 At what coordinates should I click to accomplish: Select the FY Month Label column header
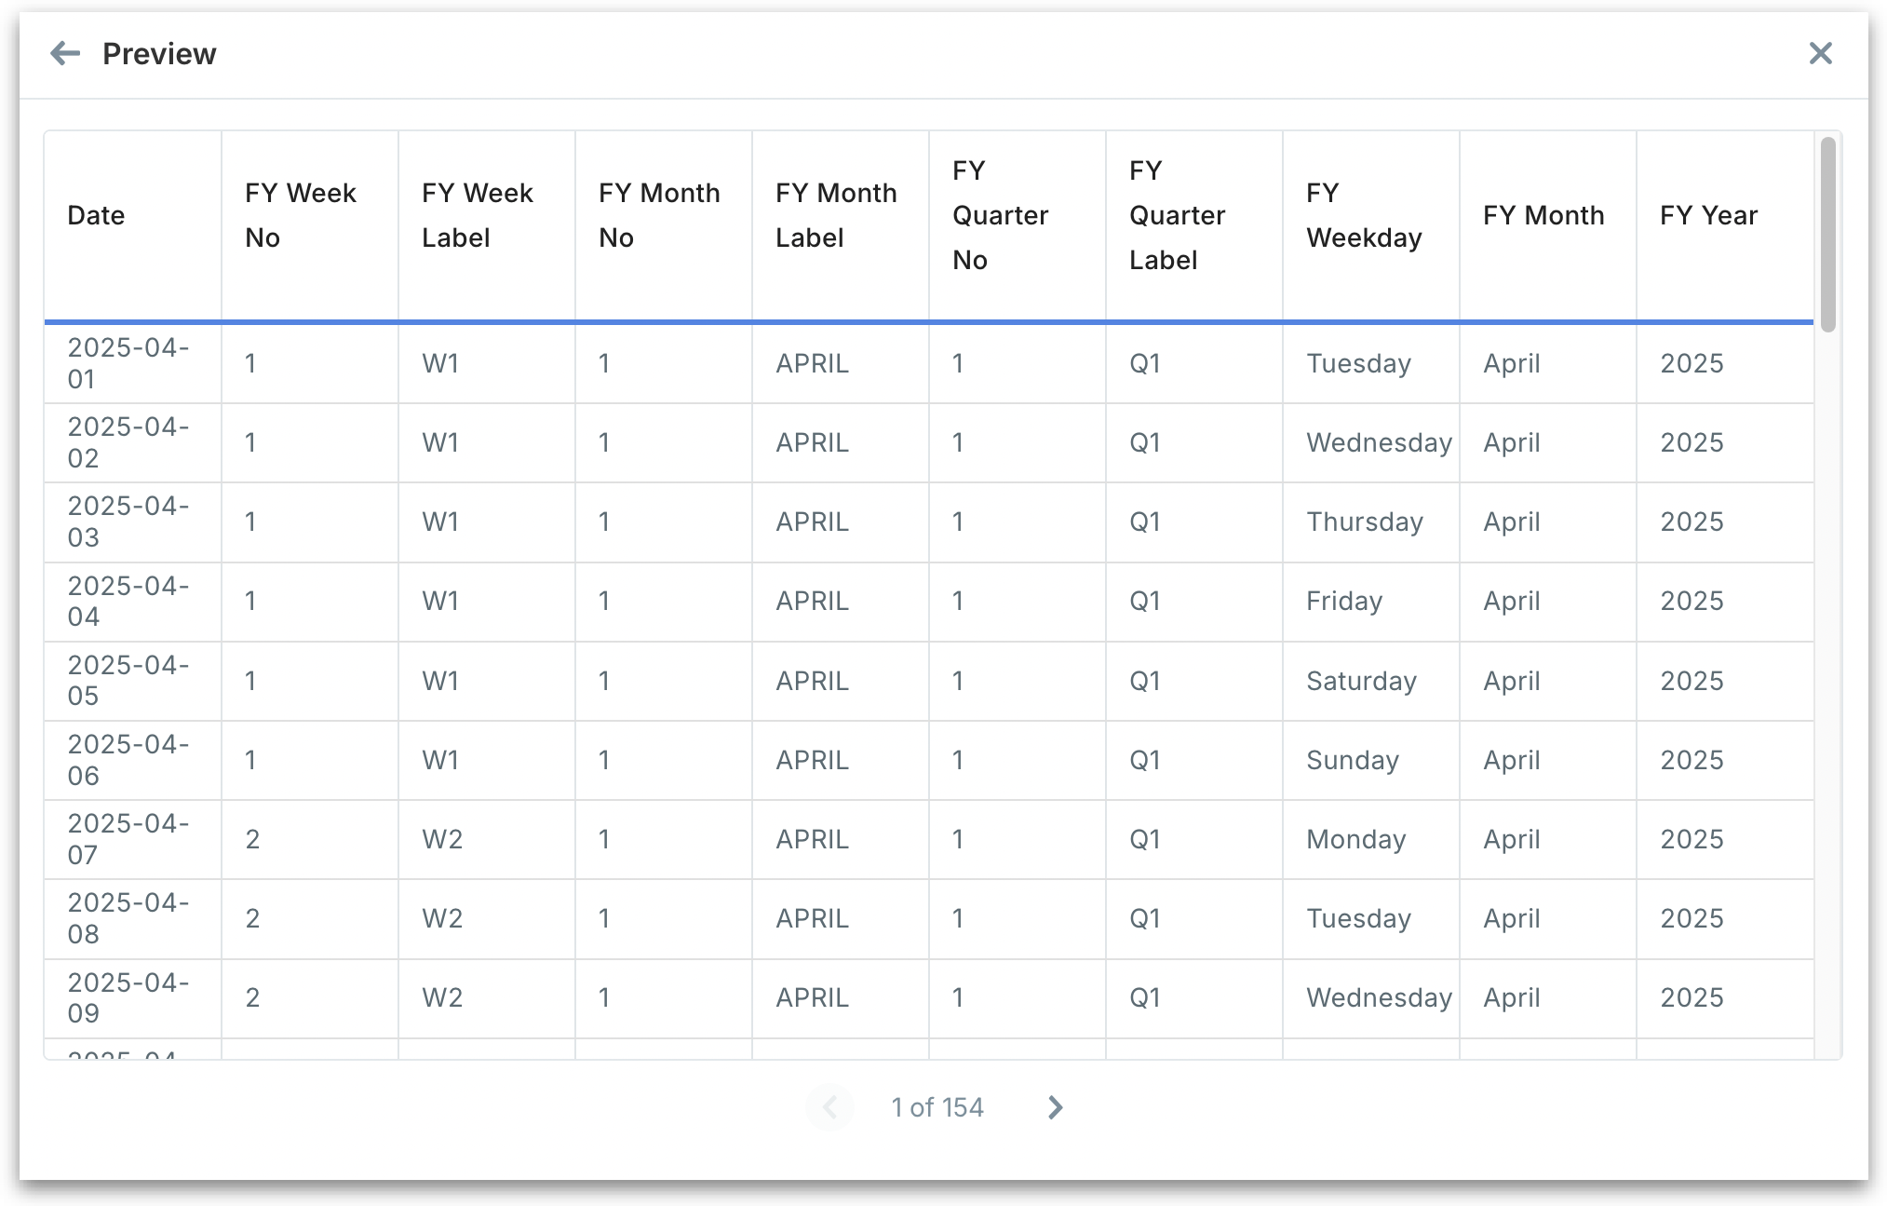click(x=836, y=216)
